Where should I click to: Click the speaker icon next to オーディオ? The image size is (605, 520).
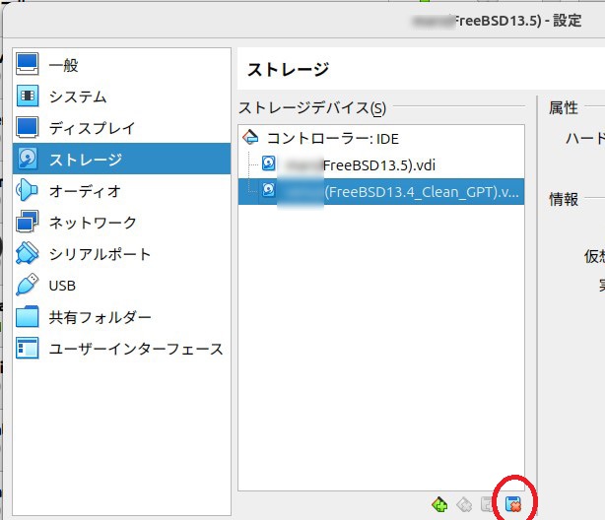(27, 190)
